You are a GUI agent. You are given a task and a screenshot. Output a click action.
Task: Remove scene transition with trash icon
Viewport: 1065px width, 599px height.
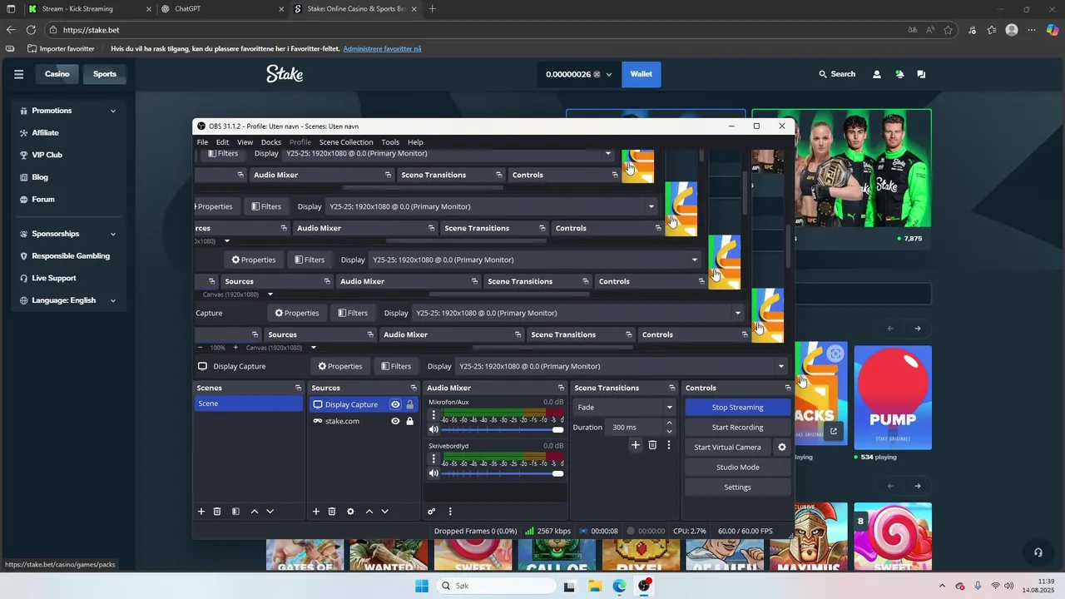pos(652,445)
